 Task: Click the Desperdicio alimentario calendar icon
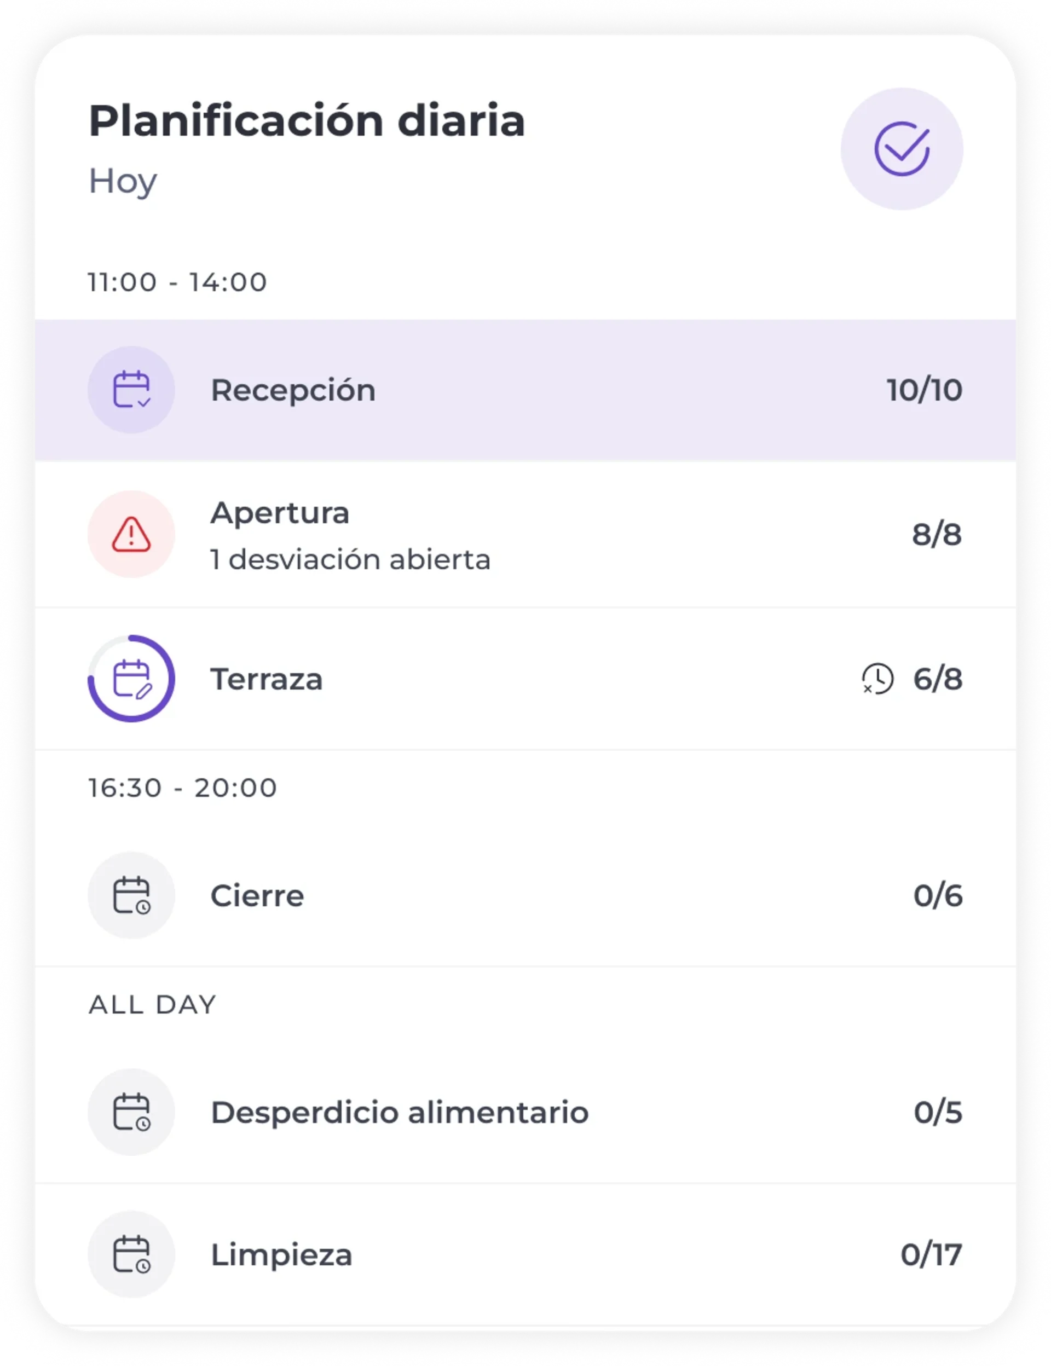131,1112
